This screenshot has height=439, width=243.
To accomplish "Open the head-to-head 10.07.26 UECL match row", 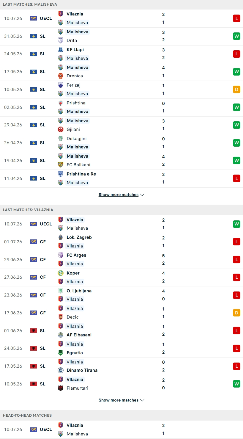I will (x=121, y=429).
